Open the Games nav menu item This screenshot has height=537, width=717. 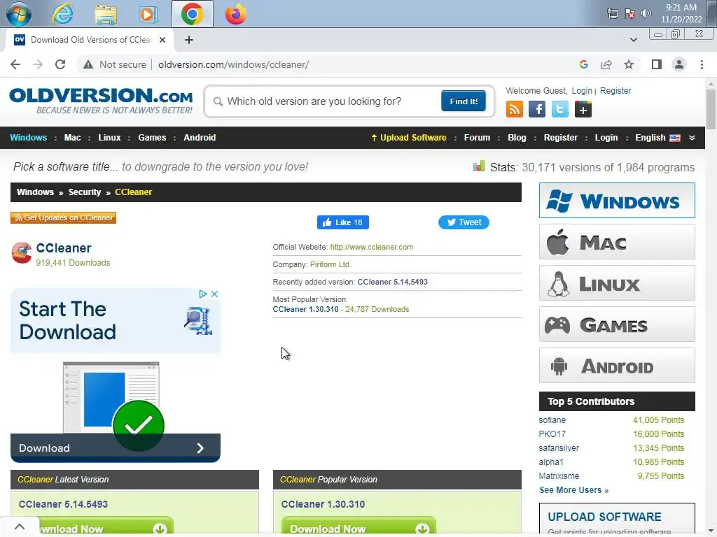tap(152, 138)
